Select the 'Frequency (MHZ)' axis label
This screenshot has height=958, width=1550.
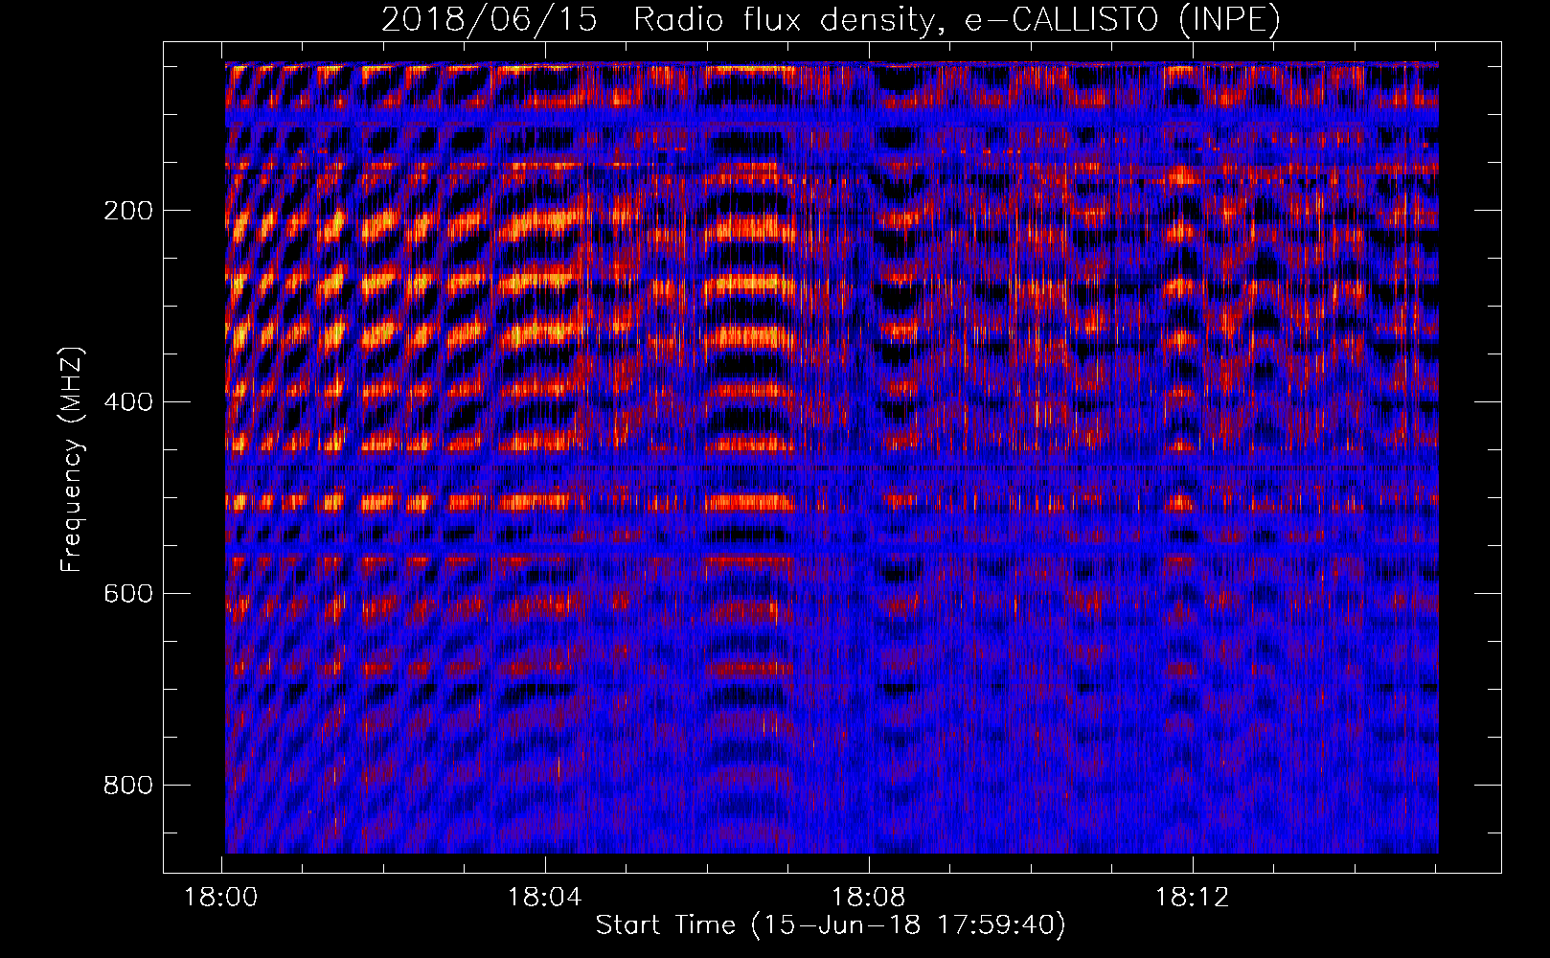[72, 460]
